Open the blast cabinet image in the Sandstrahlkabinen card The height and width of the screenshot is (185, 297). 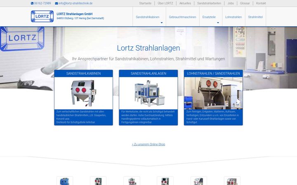tap(83, 93)
